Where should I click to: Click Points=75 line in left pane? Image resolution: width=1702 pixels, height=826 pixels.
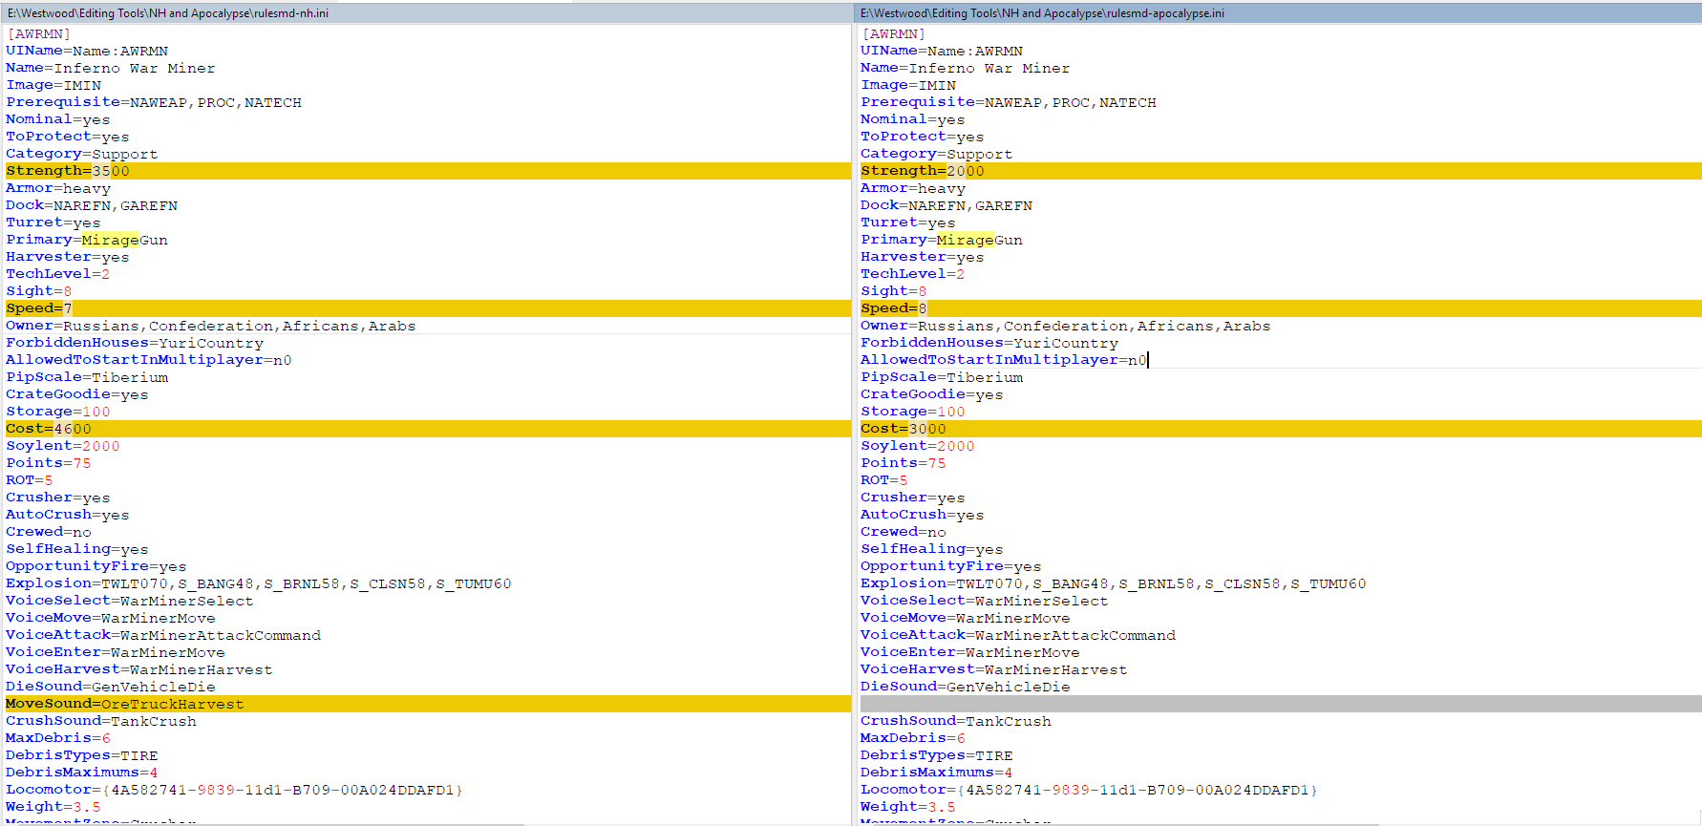49,463
